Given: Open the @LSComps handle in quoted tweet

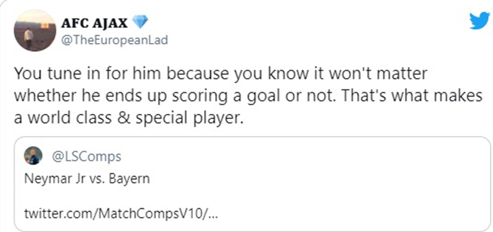Looking at the screenshot, I should click(86, 156).
